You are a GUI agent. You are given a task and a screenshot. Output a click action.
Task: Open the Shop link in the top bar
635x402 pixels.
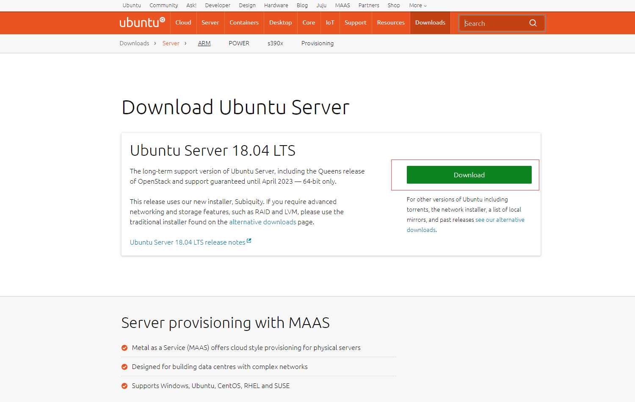click(x=394, y=6)
